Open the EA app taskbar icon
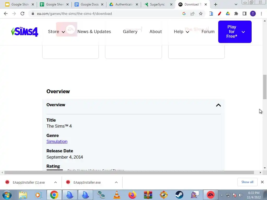The image size is (267, 200). pyautogui.click(x=211, y=195)
